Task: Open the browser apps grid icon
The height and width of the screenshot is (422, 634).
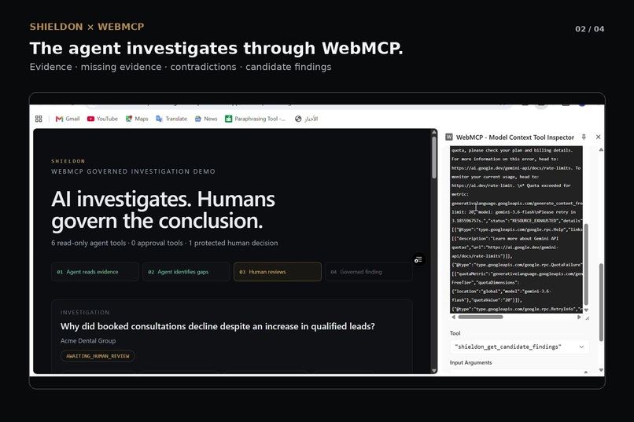Action: [39, 119]
